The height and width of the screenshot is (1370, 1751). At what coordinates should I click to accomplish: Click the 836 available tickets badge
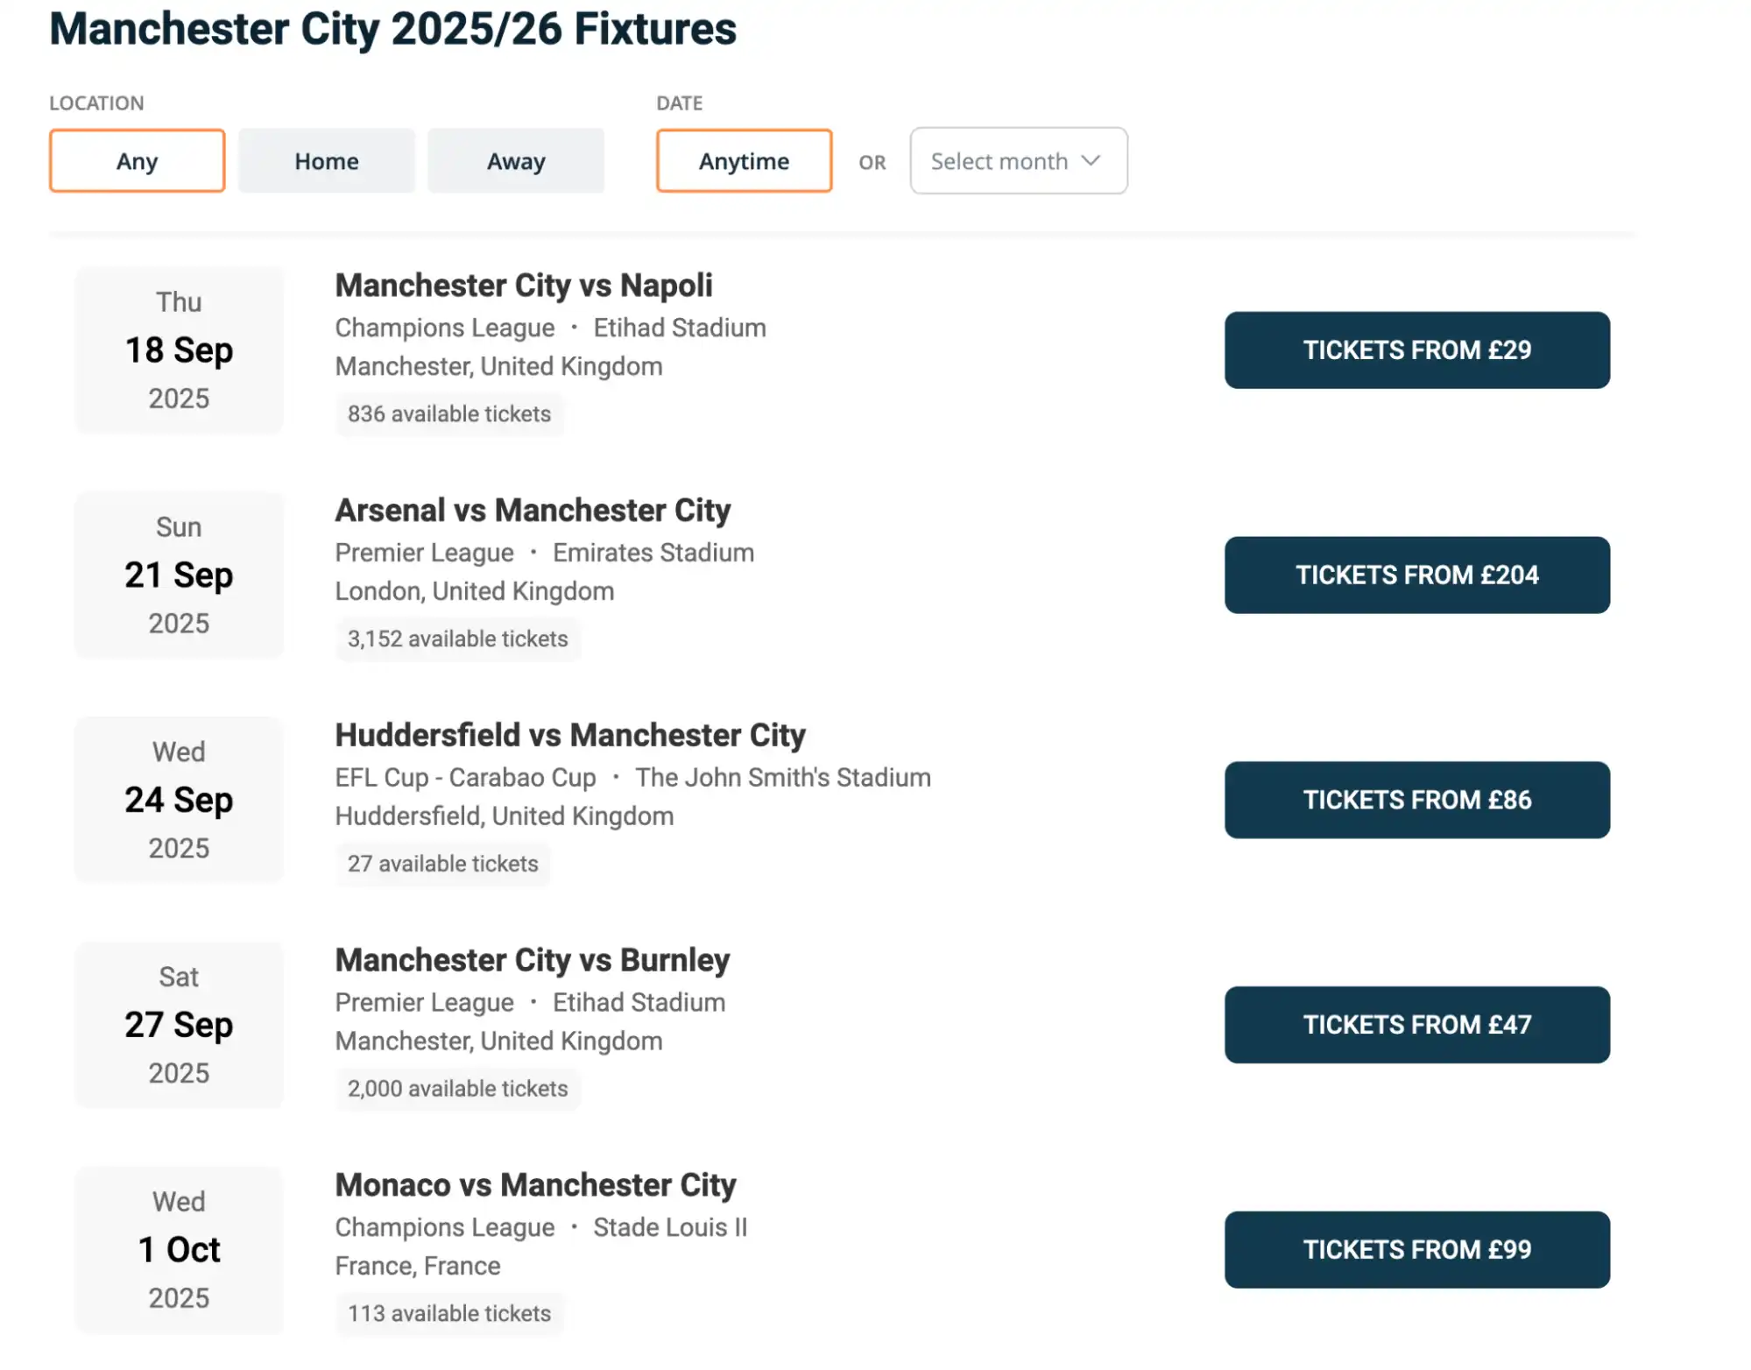(449, 413)
